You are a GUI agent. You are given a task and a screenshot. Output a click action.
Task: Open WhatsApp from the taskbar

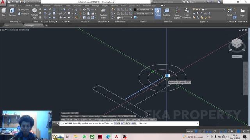[84, 136]
